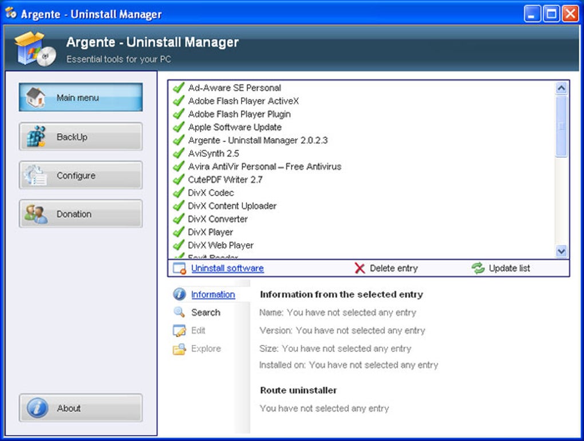Viewport: 584px width, 441px height.
Task: Switch to the Information tab
Action: [x=212, y=295]
